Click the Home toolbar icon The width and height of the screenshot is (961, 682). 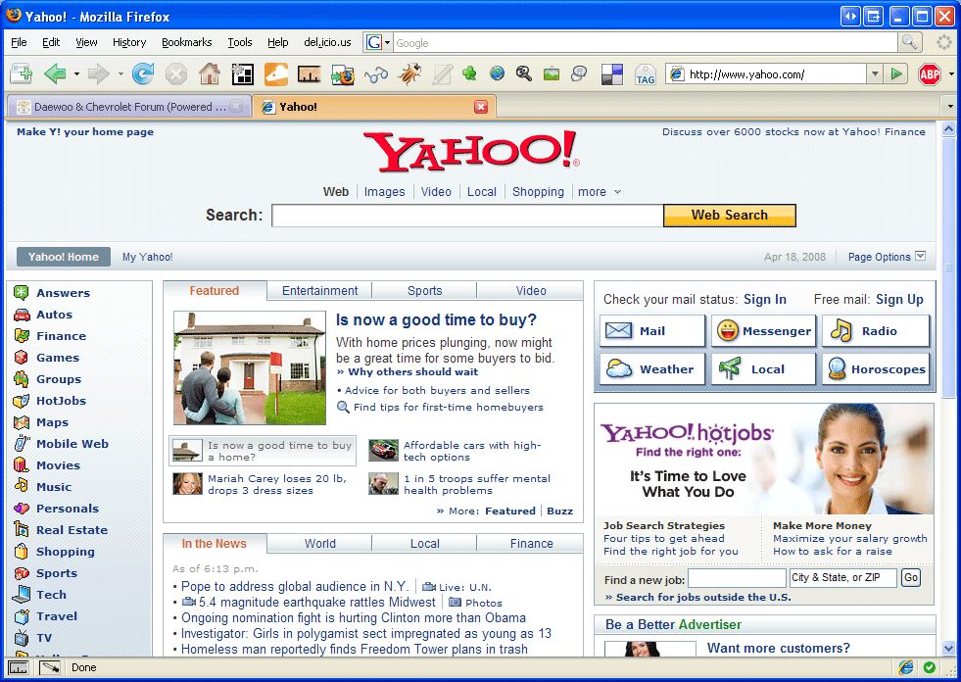pos(209,74)
